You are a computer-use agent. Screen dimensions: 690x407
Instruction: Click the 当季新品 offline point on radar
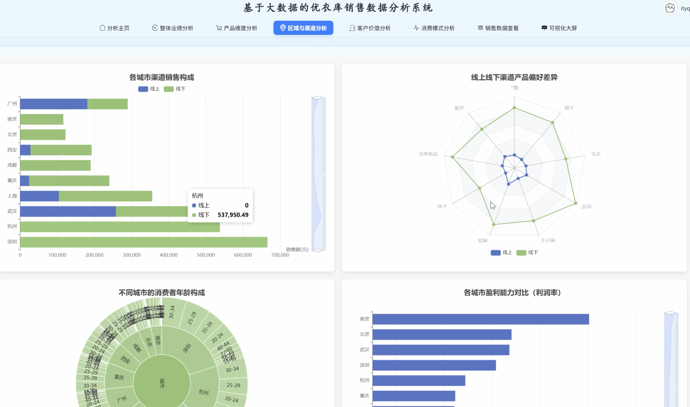tap(453, 157)
